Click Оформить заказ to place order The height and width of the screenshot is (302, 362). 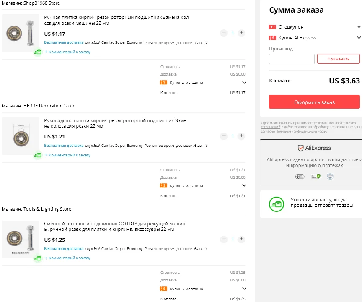point(314,102)
